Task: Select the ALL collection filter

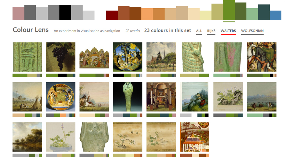Action: pyautogui.click(x=199, y=31)
